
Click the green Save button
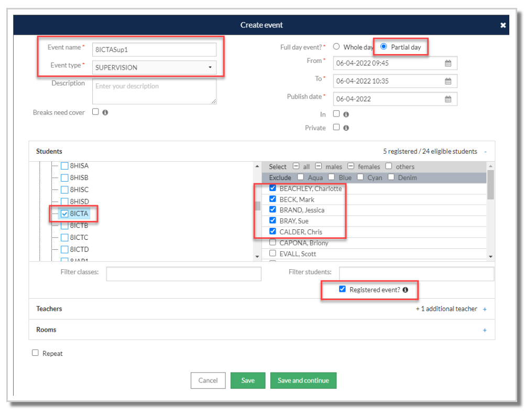(248, 381)
